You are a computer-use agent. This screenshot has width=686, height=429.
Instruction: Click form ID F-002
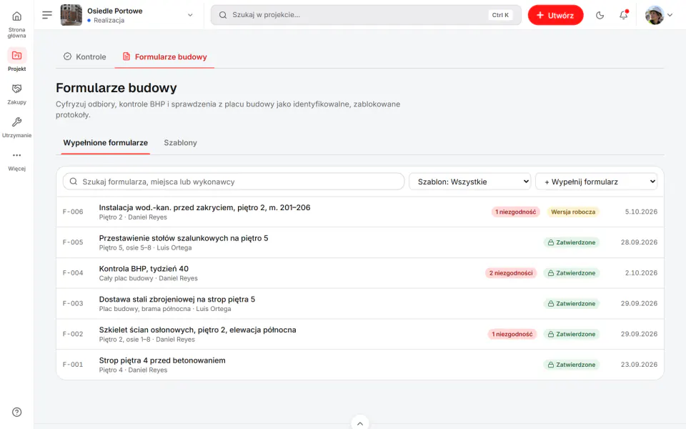pyautogui.click(x=73, y=334)
